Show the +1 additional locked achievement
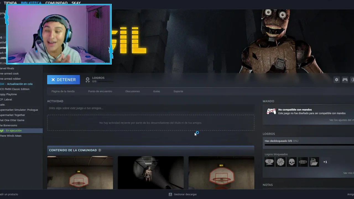Screen dimensions: 354x199 pyautogui.click(x=325, y=162)
